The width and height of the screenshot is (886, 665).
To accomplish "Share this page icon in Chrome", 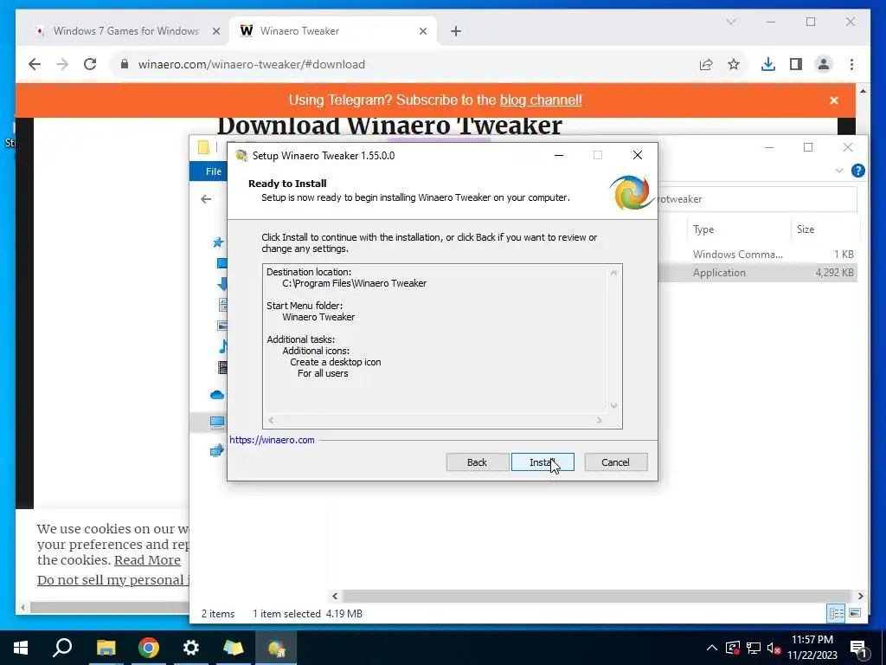I will point(706,64).
